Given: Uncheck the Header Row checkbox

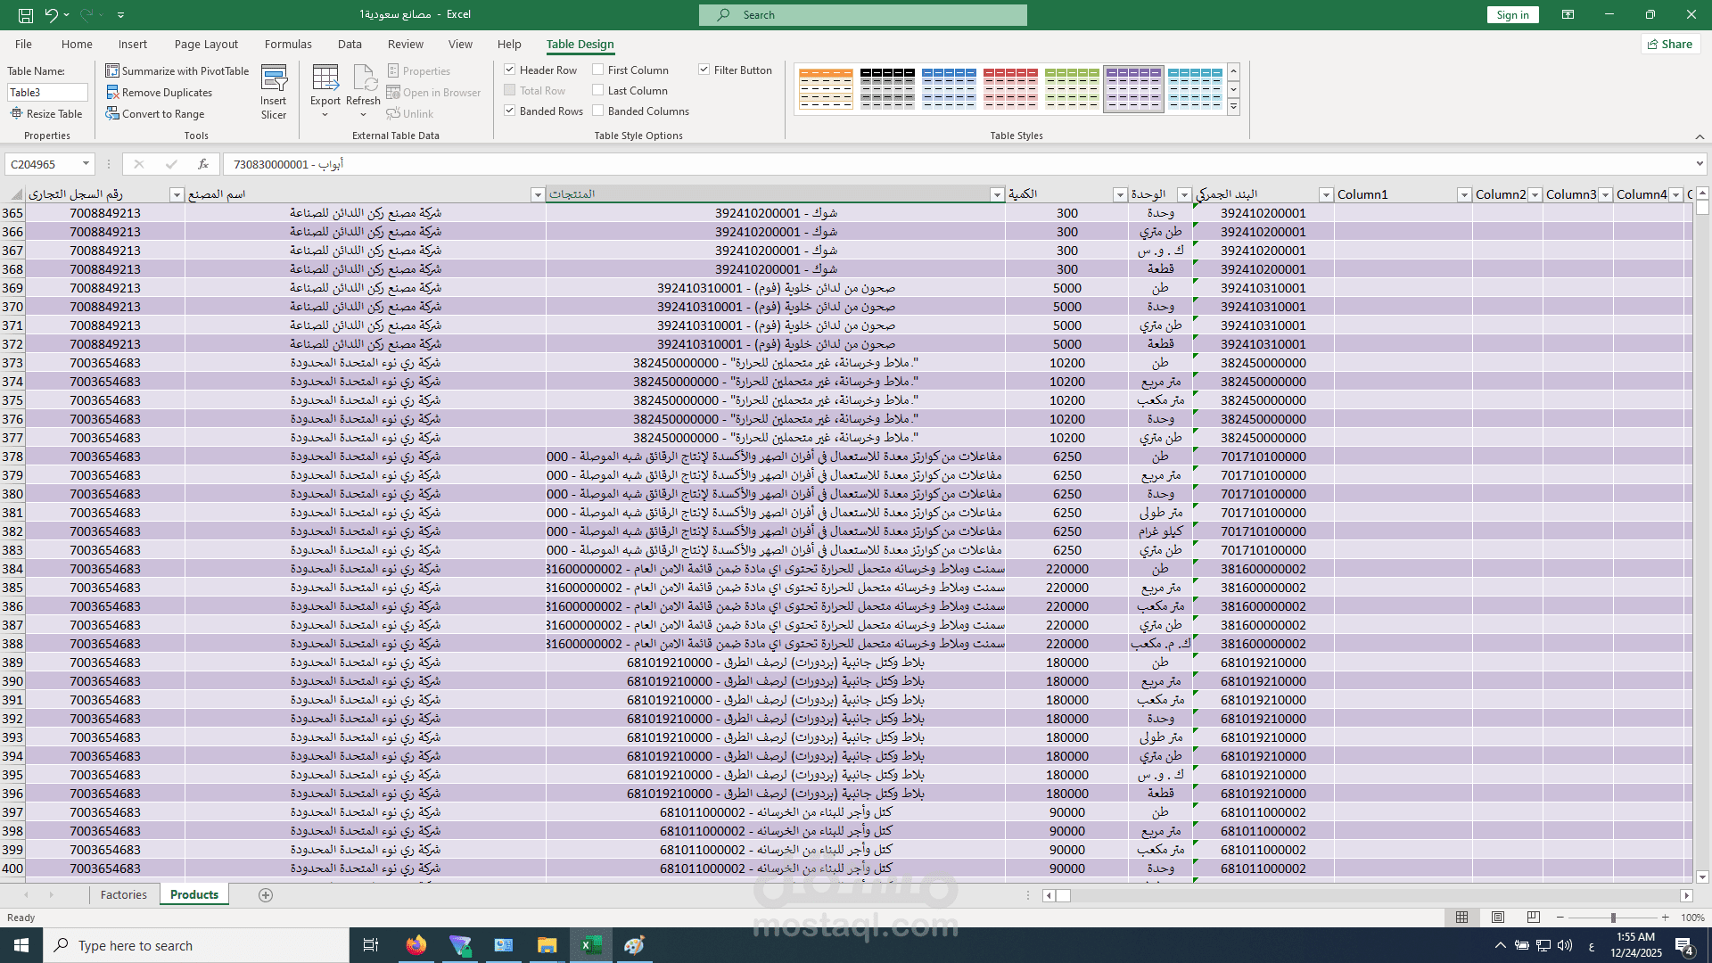Looking at the screenshot, I should [x=510, y=70].
